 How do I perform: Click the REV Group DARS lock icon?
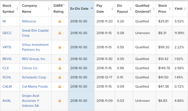60,59
